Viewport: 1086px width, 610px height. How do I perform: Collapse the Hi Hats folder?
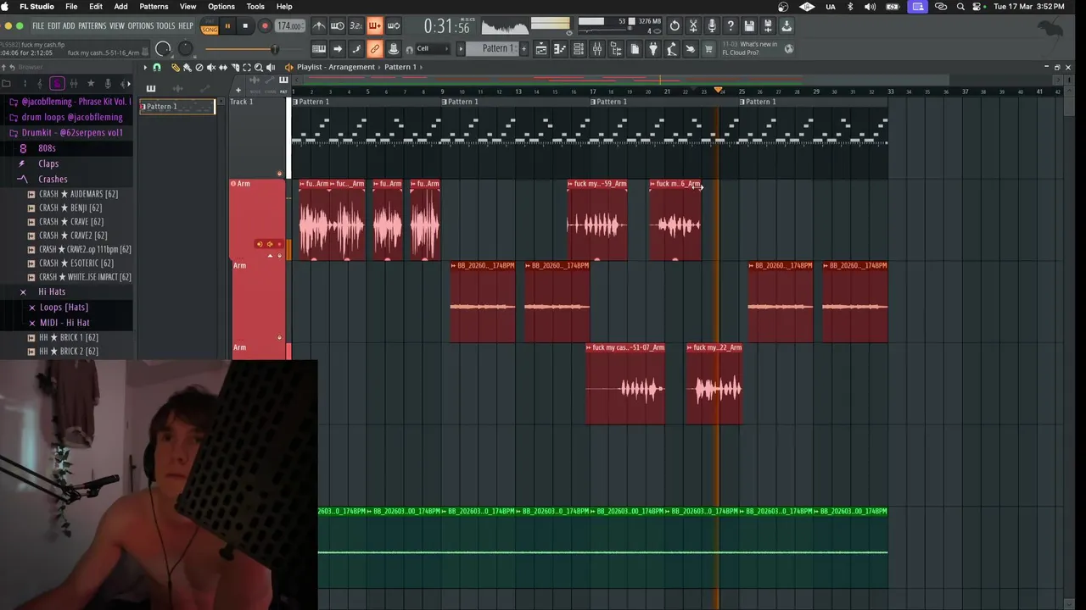coord(52,291)
